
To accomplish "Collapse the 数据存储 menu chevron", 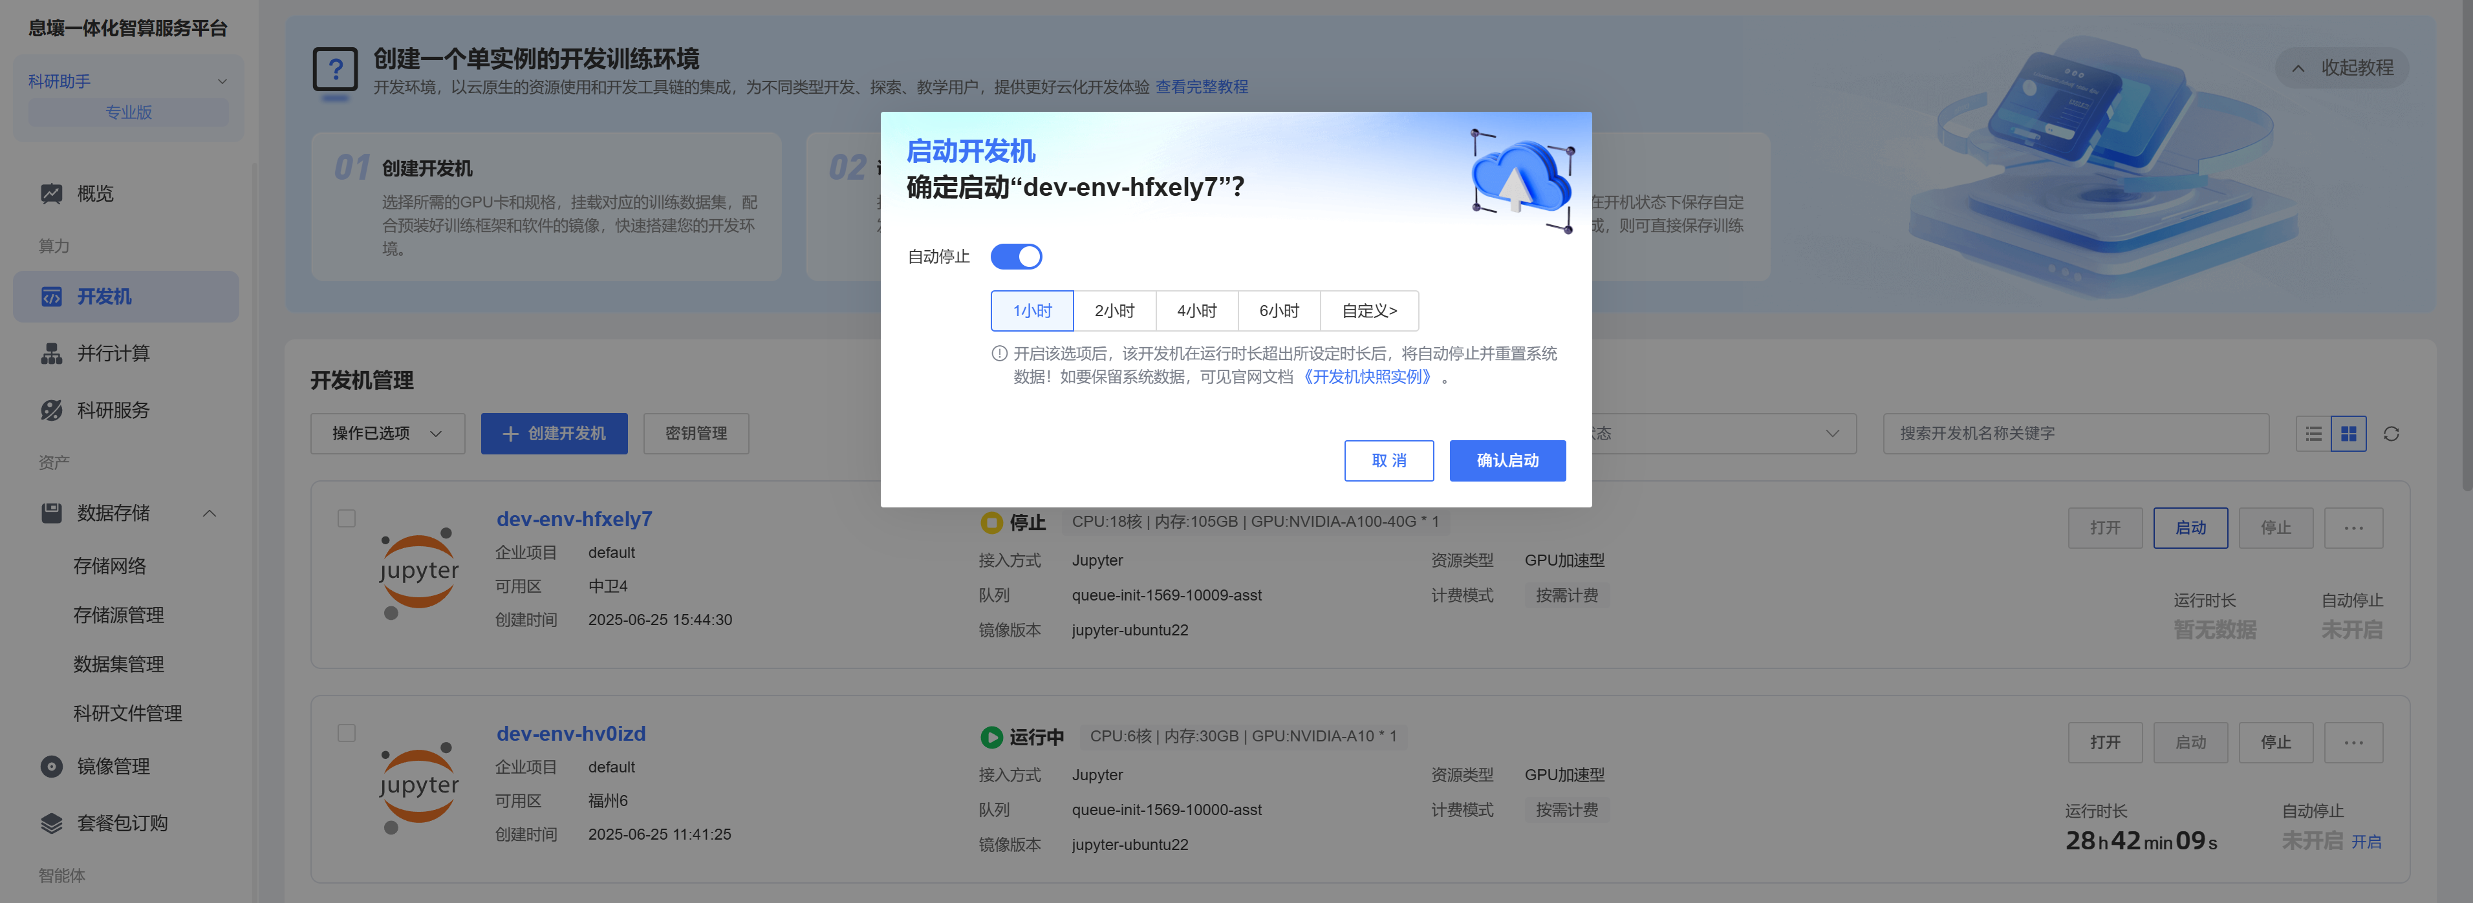I will point(210,513).
